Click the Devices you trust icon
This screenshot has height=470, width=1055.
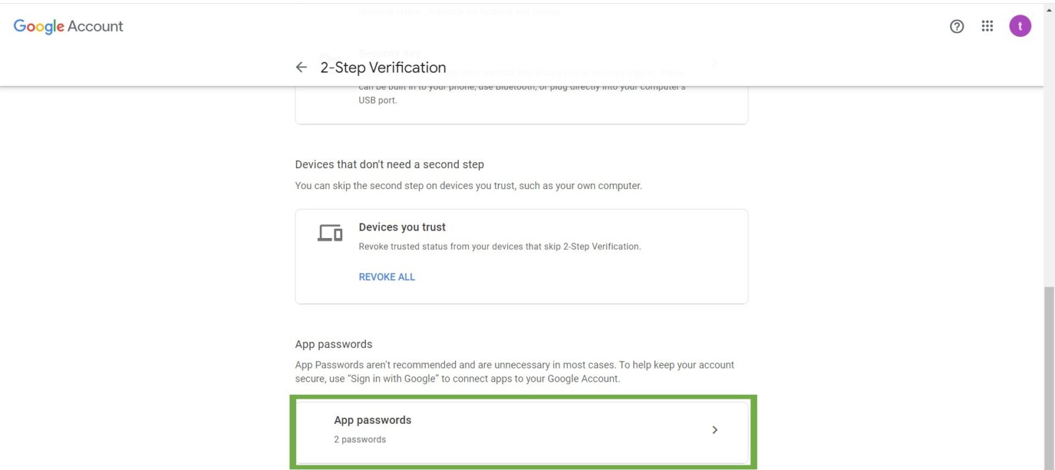(330, 233)
